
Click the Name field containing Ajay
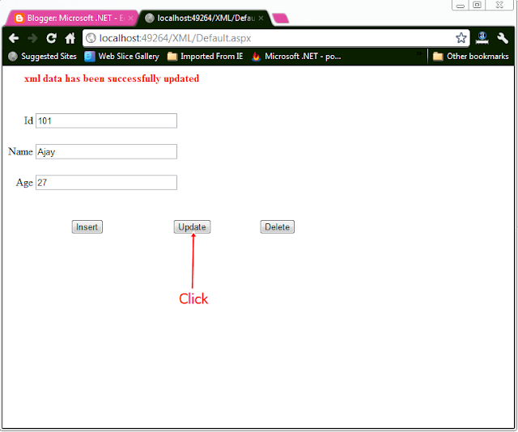(106, 151)
